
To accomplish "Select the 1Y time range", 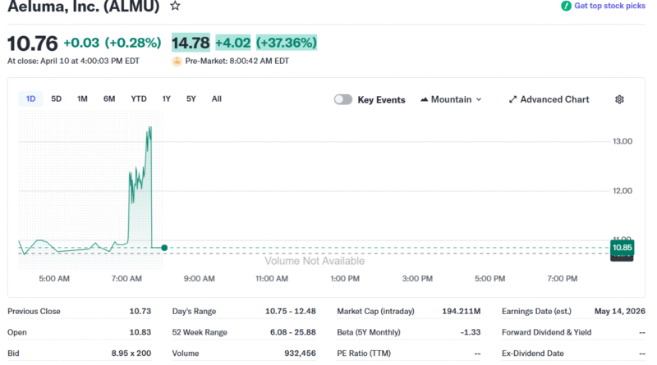I will 167,98.
